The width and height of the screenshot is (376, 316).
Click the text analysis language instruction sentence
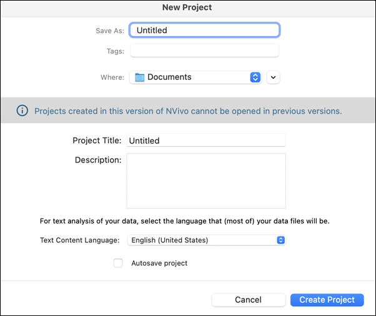185,221
